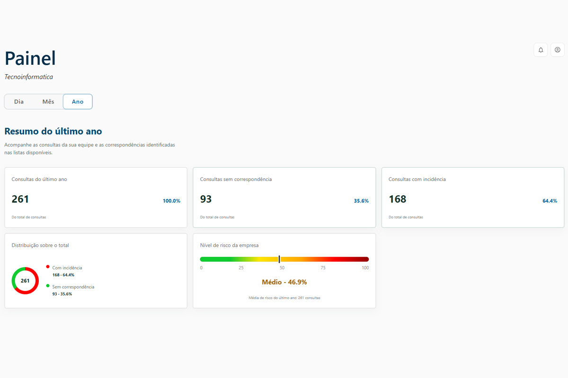The width and height of the screenshot is (568, 378).
Task: Click "Do total de consultas" under the 168 count
Action: point(406,217)
